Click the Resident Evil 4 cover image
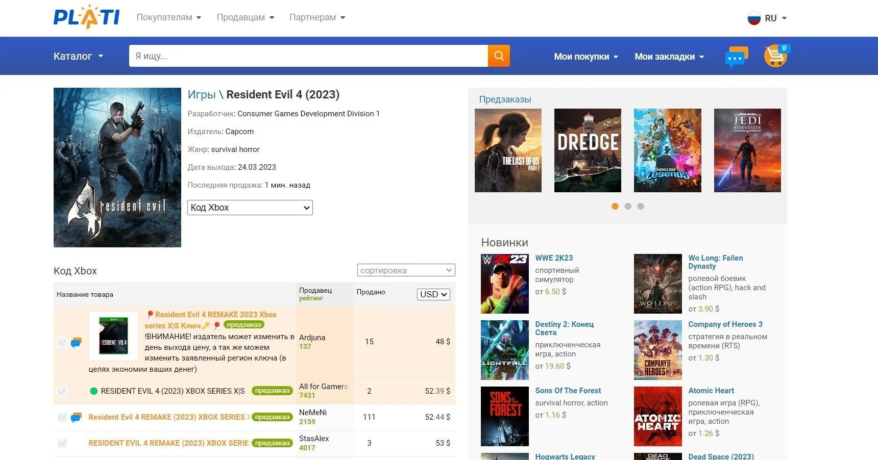The image size is (878, 460). [x=117, y=167]
